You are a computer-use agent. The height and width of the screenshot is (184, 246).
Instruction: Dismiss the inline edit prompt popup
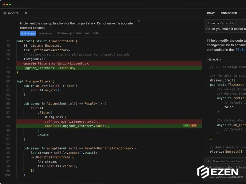coord(139,21)
